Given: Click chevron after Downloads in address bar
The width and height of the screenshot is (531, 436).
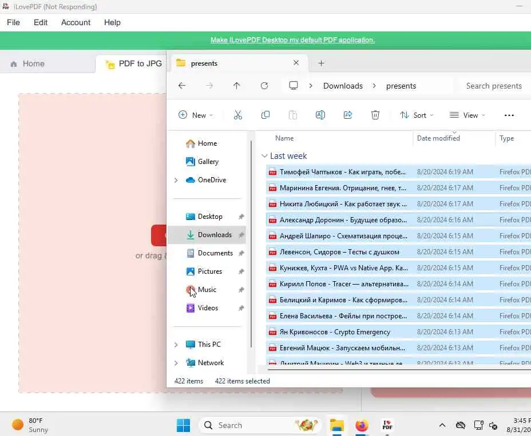Looking at the screenshot, I should click(374, 86).
